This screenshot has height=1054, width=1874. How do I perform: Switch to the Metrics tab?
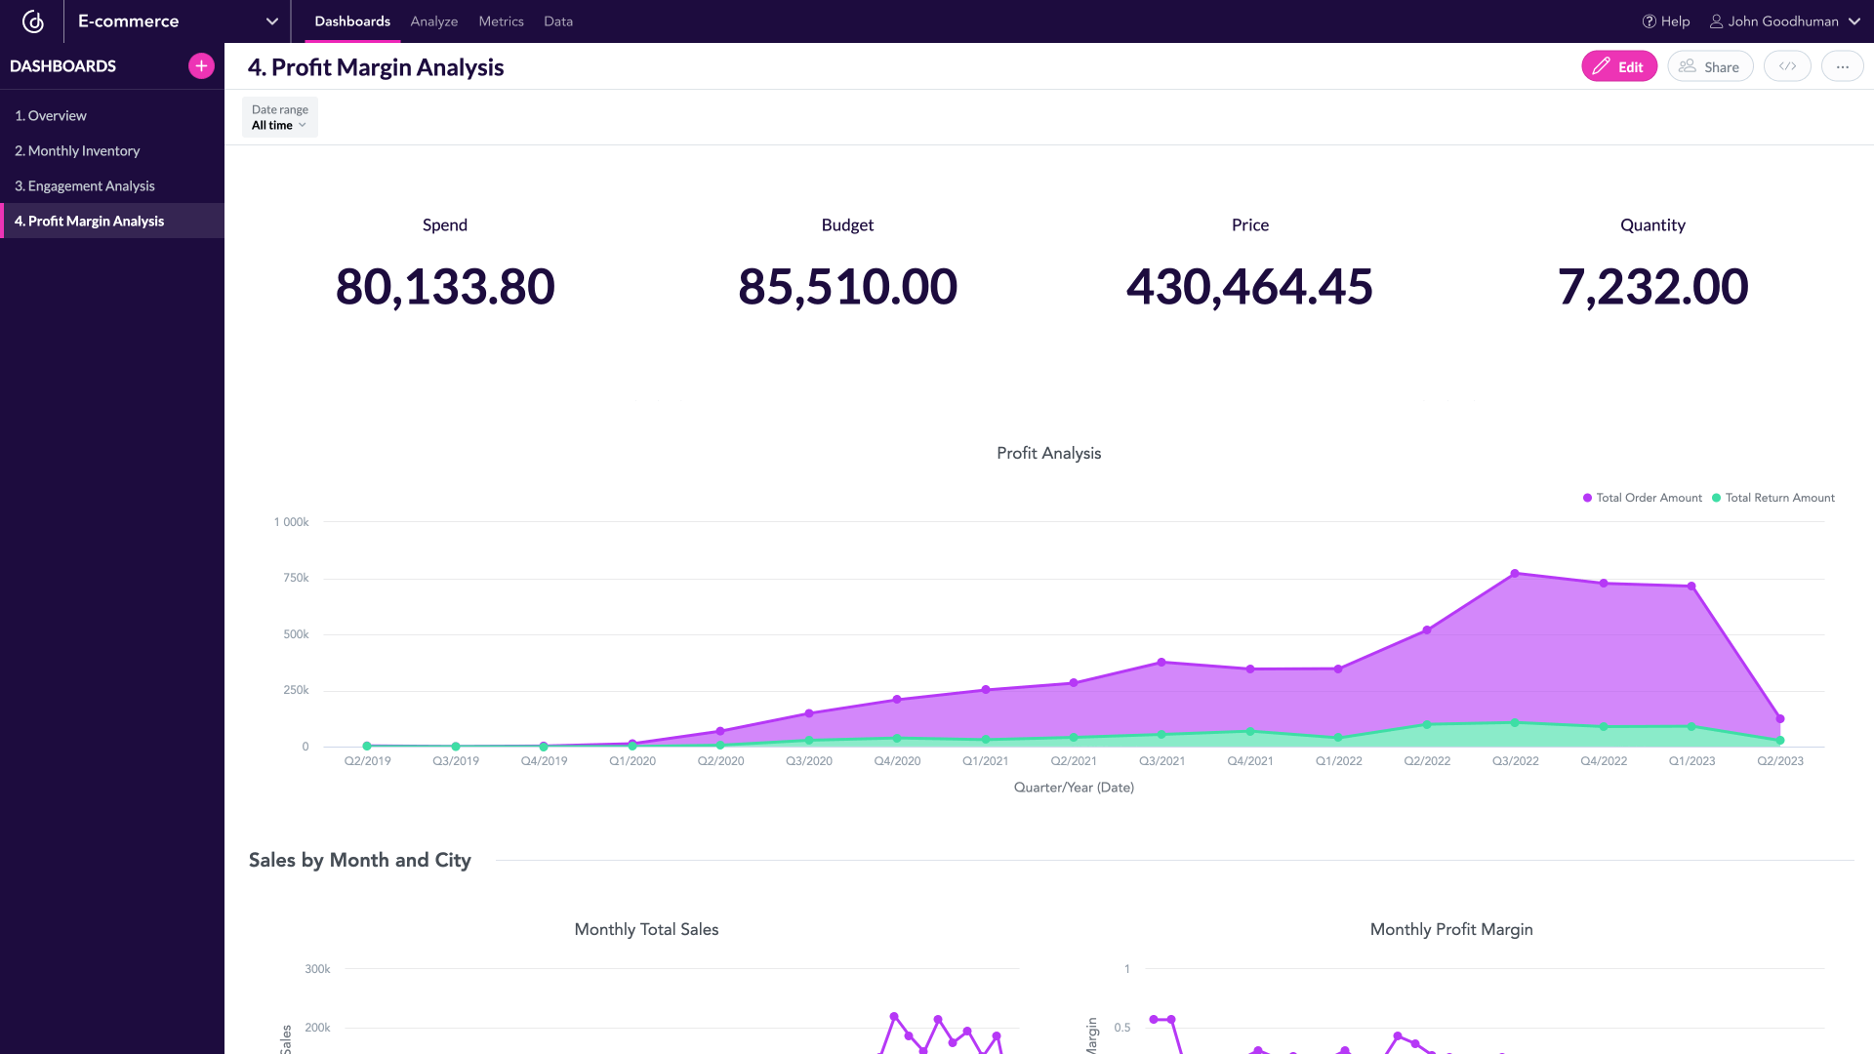pos(501,21)
